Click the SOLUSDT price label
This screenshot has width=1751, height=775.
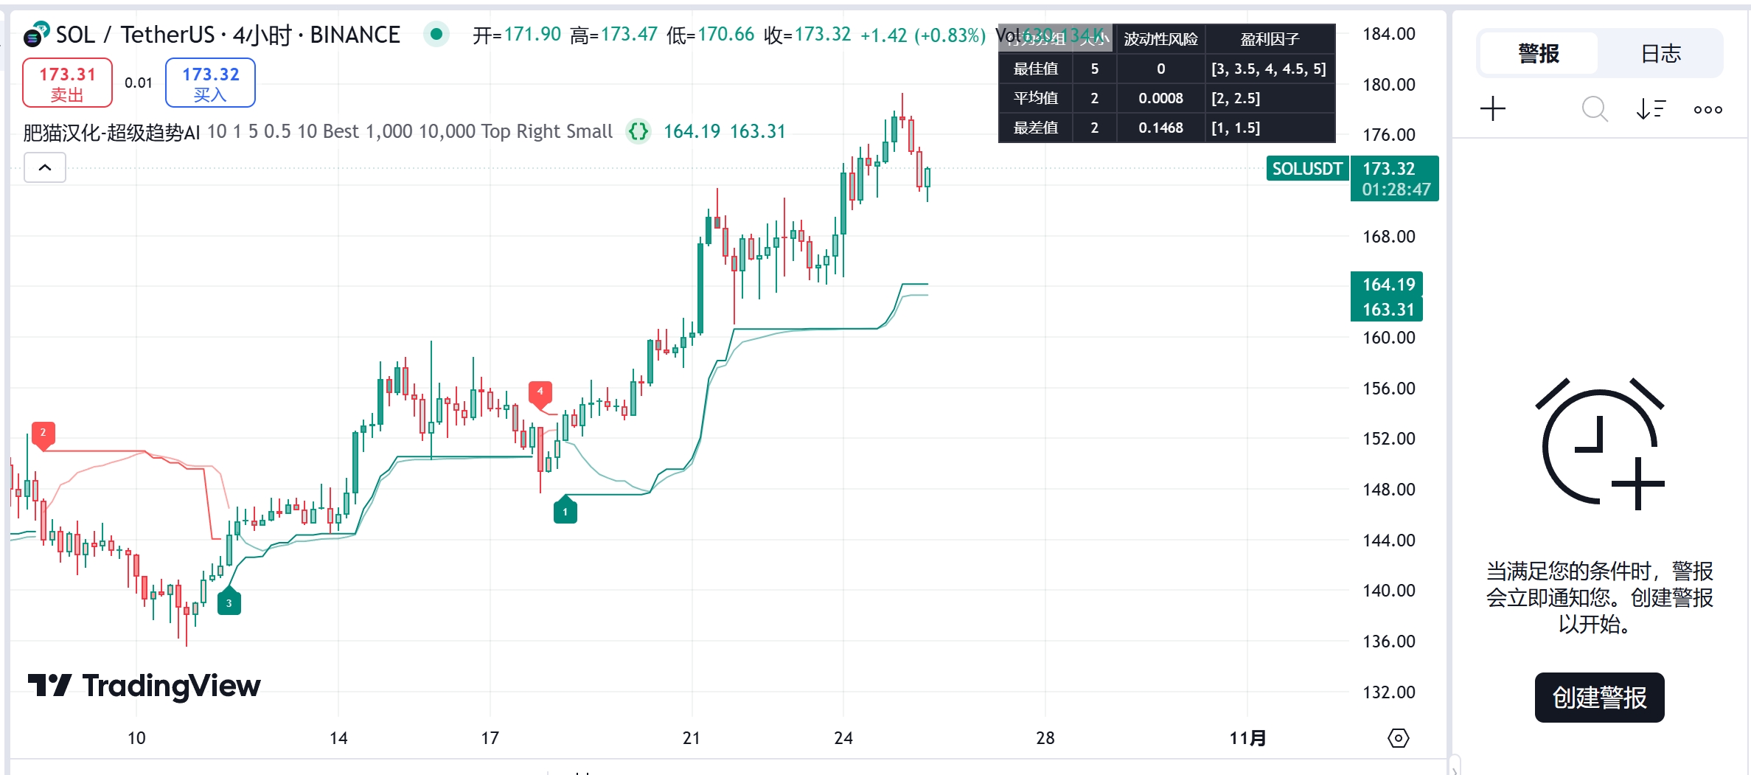coord(1307,169)
